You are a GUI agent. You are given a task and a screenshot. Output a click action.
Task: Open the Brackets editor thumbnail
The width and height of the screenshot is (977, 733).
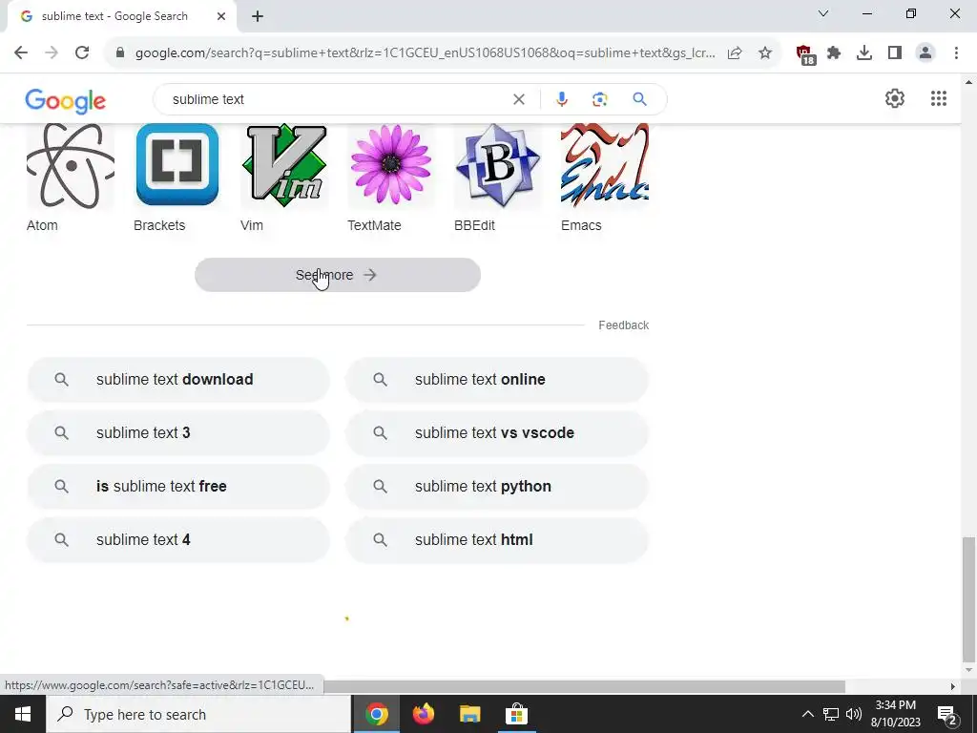[x=177, y=164]
